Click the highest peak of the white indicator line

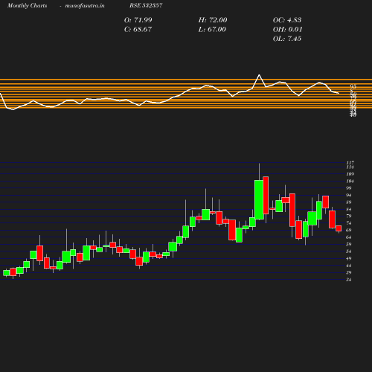tap(259, 74)
